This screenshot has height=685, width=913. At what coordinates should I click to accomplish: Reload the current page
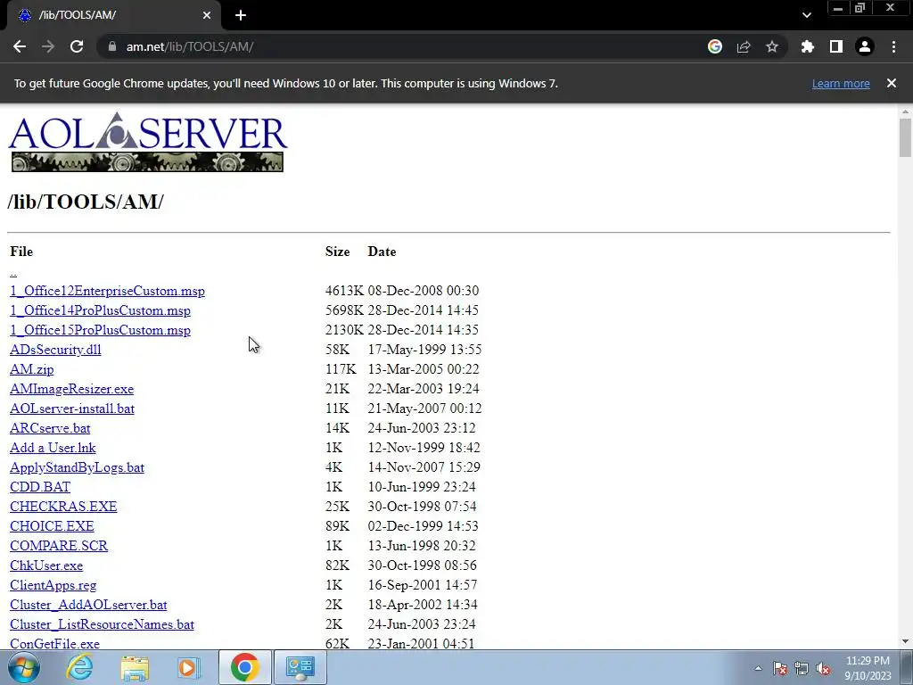pos(77,46)
